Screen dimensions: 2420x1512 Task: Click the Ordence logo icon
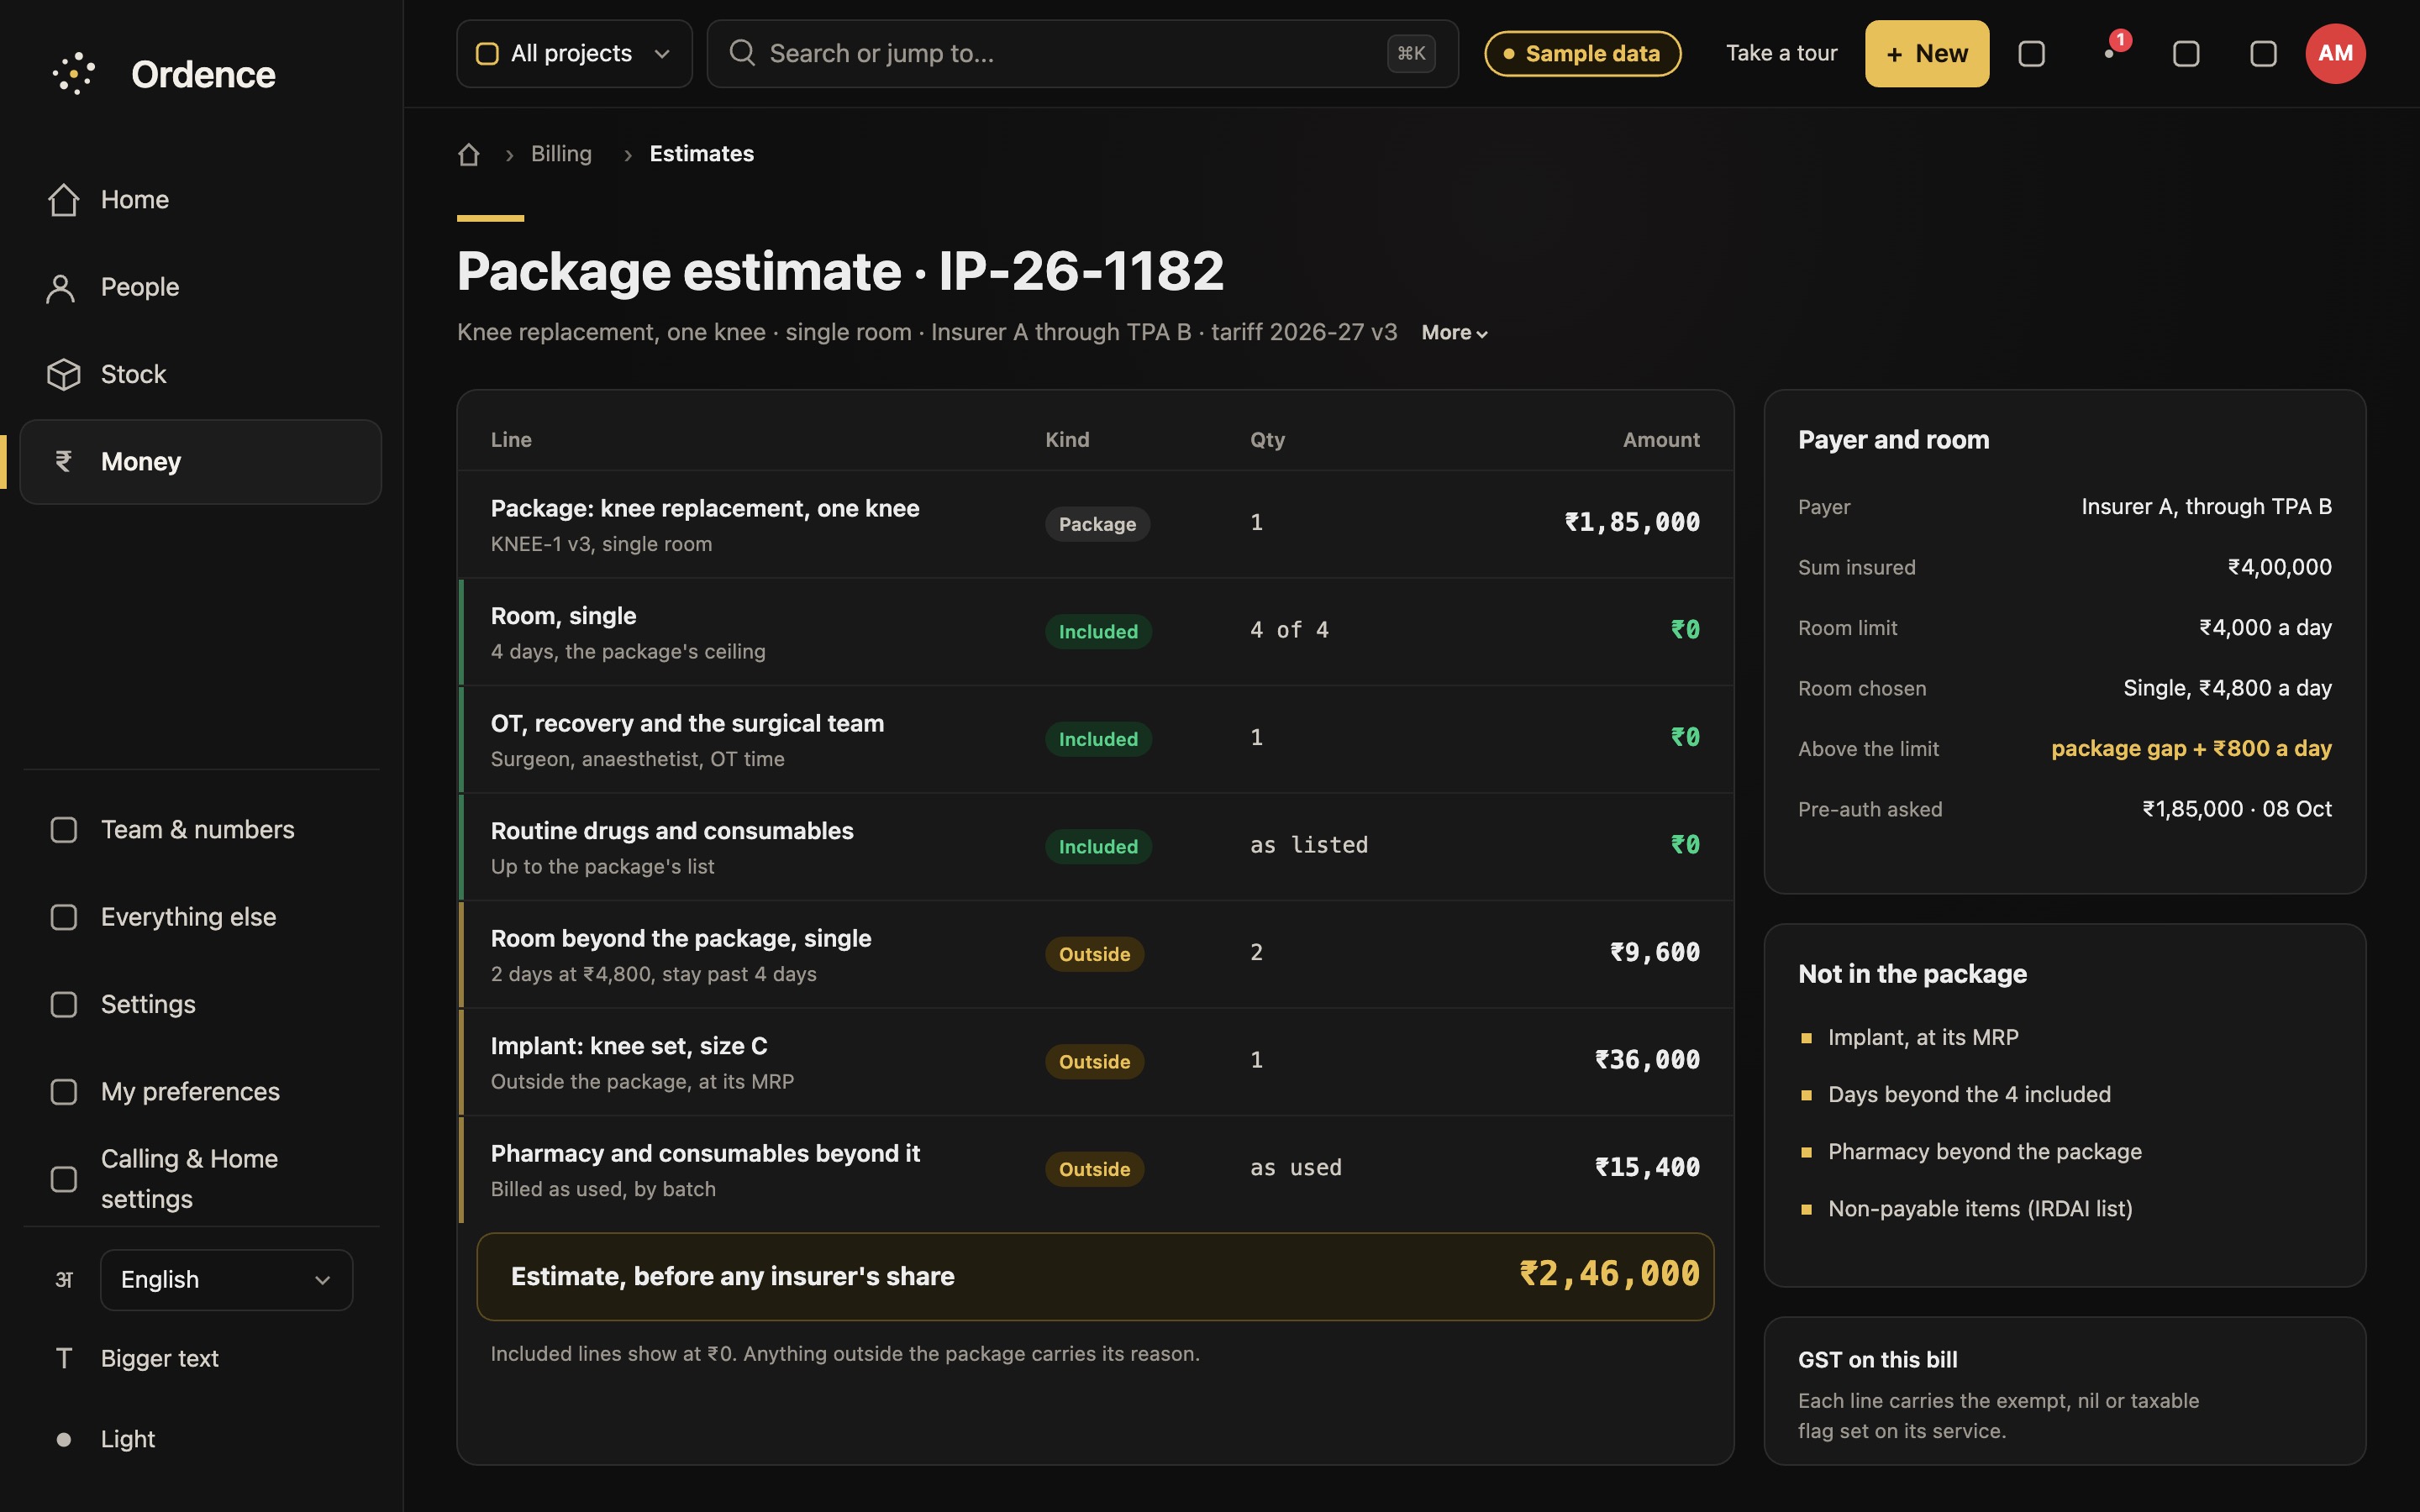74,74
